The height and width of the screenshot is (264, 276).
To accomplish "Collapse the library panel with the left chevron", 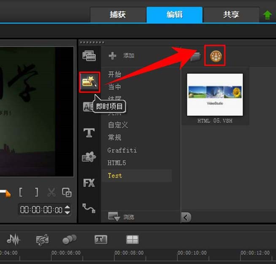I will click(x=186, y=217).
